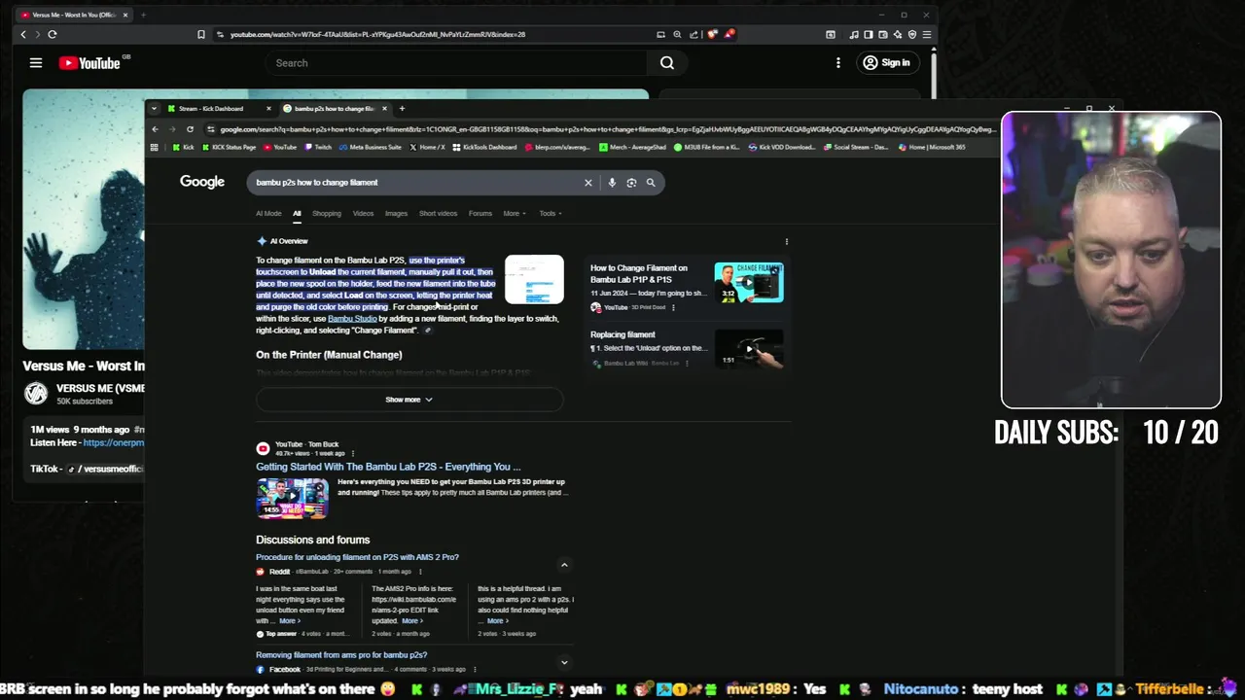This screenshot has height=700, width=1245.
Task: Open options for 3D Print Dood video result
Action: [673, 307]
